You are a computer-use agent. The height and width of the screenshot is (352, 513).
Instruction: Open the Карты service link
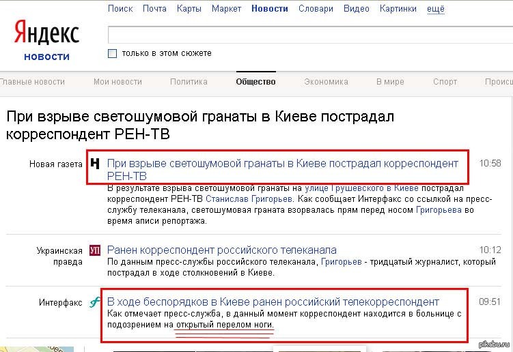189,8
